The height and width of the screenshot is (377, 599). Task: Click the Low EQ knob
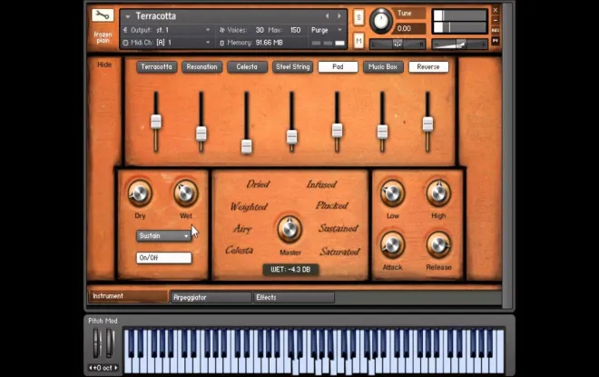pos(392,193)
